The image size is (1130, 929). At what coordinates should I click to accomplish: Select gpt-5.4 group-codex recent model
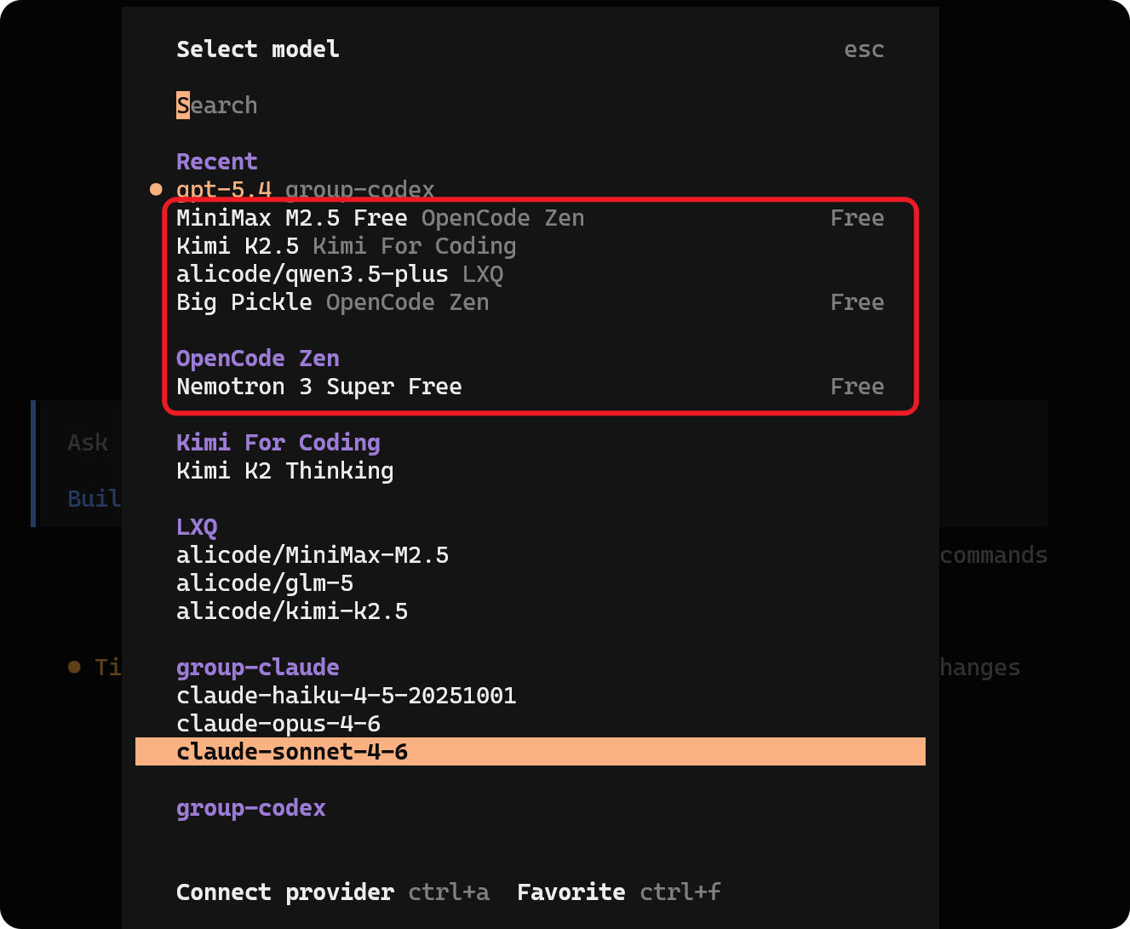[x=305, y=189]
